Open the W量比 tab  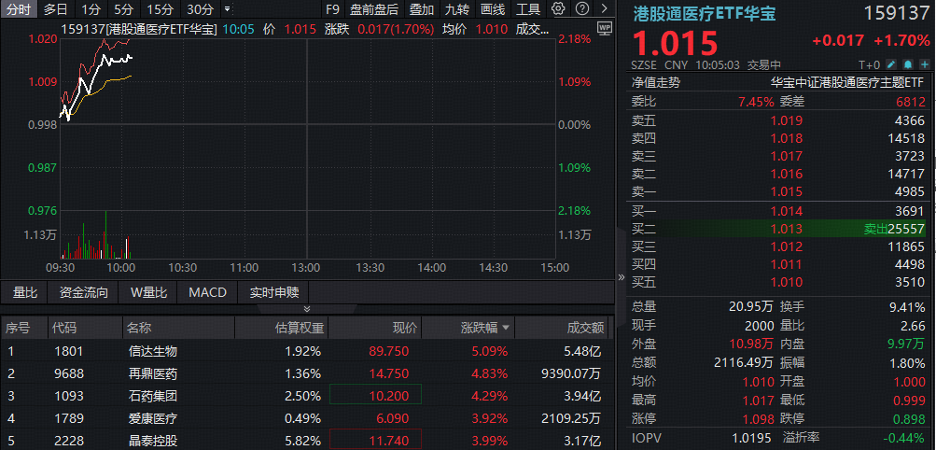coord(149,292)
